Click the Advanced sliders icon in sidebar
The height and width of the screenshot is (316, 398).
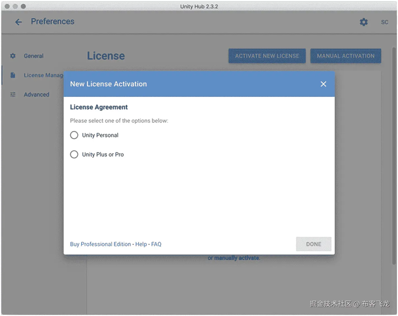click(x=13, y=95)
